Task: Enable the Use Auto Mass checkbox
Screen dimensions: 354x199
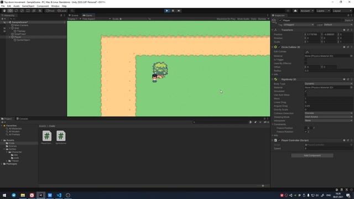Action: coord(306,95)
